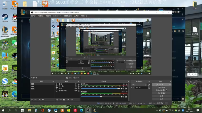Open League of Legends icon on taskbar

(95, 110)
